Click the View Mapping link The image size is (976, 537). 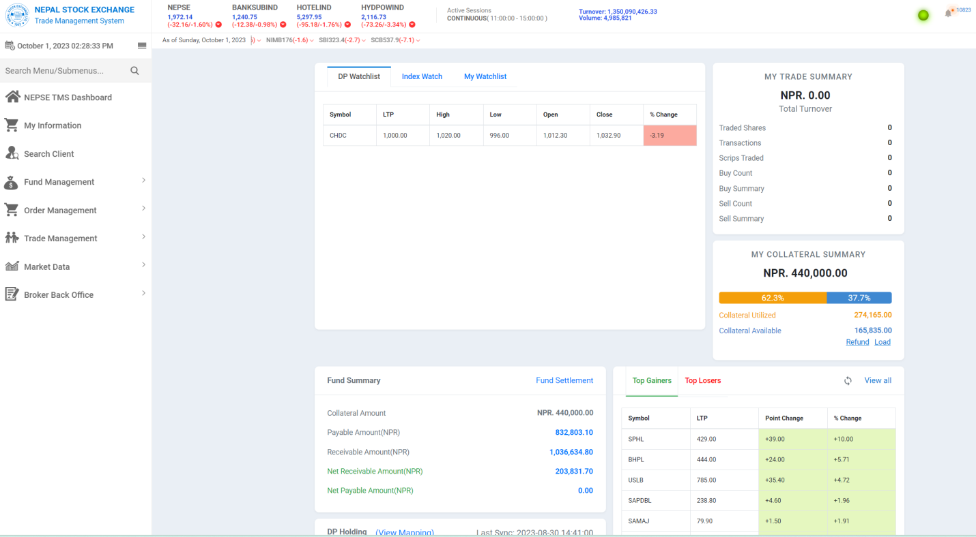[x=405, y=532]
